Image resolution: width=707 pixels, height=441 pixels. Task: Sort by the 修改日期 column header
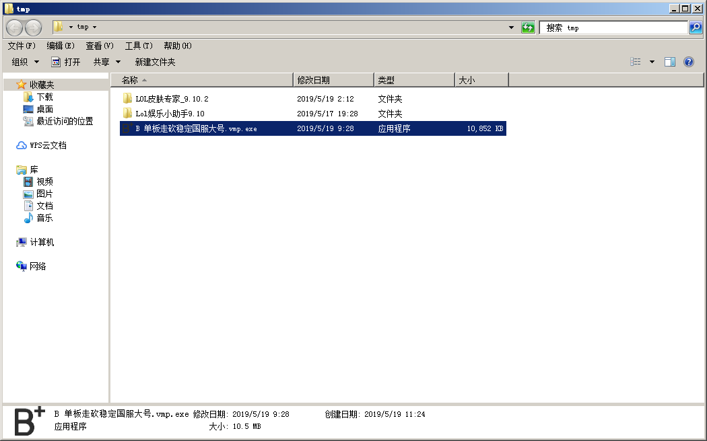(334, 80)
